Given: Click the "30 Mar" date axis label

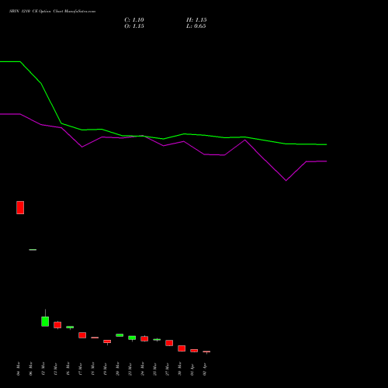Looking at the screenshot, I should tap(179, 369).
